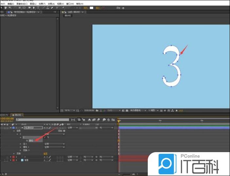The image size is (230, 176).
Task: Select the Selection arrow tool
Action: 2,7
